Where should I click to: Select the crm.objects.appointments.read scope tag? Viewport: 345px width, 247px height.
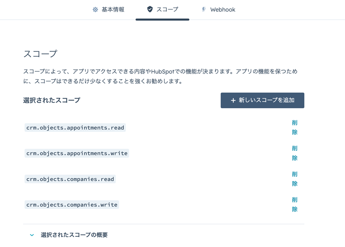tap(75, 128)
